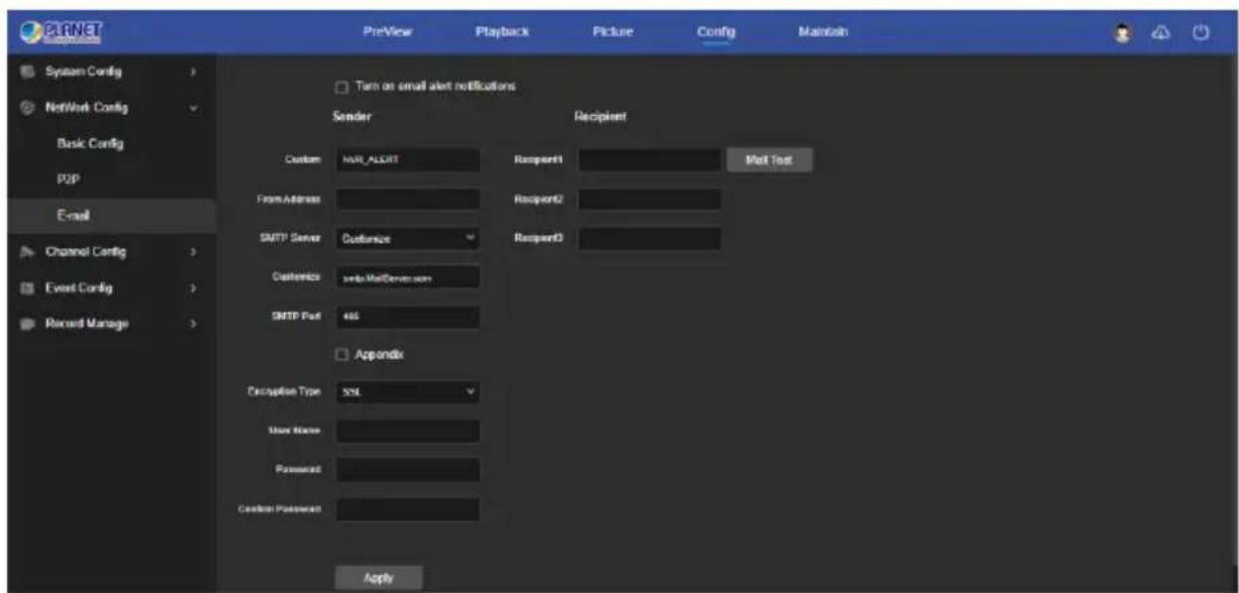
Task: Open the Picture tab
Action: 613,32
